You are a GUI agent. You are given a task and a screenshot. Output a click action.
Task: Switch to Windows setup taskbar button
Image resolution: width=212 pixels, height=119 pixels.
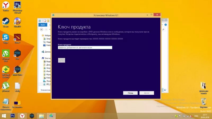pyautogui.click(x=51, y=116)
